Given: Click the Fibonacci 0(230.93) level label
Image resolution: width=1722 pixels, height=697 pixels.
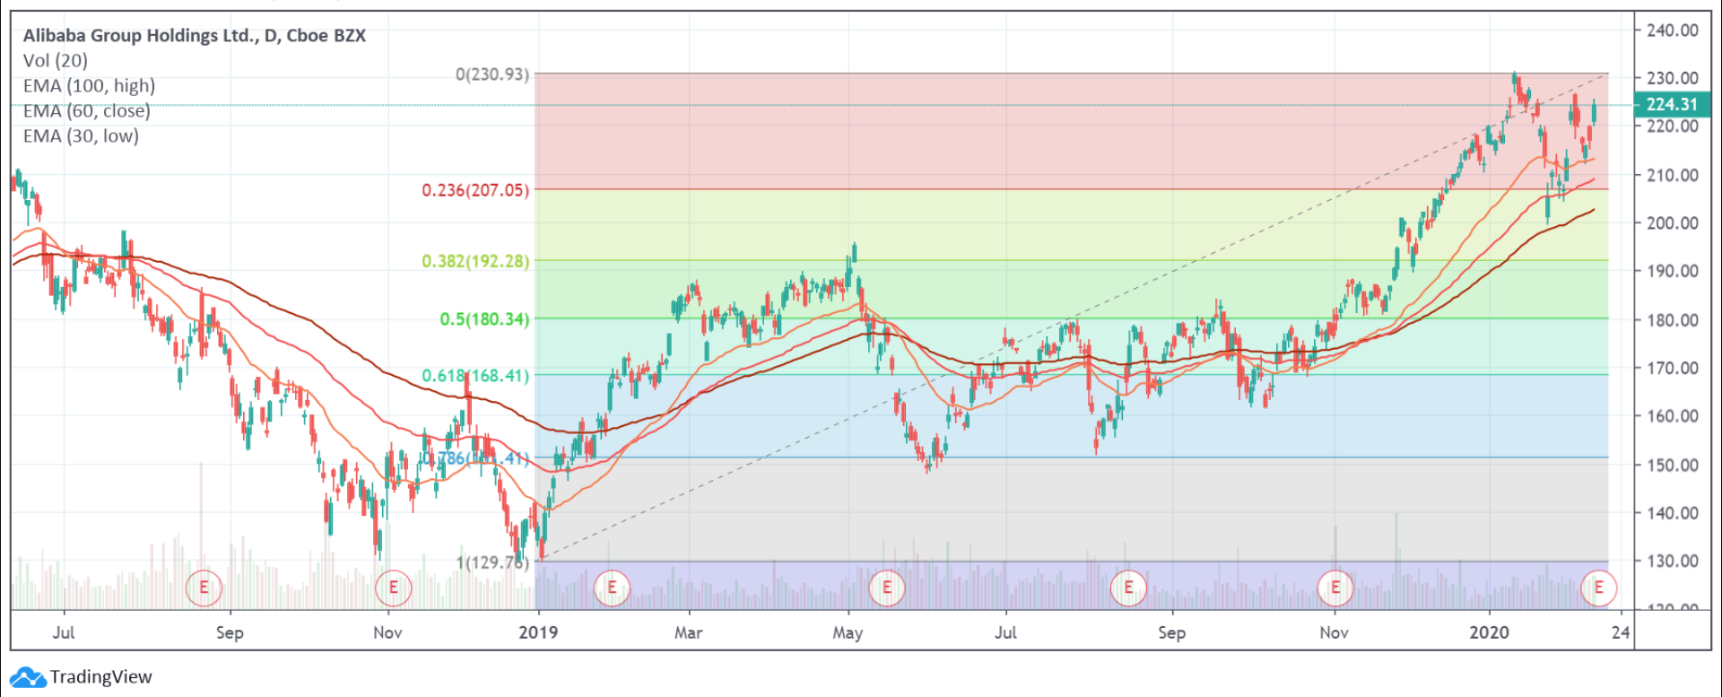Looking at the screenshot, I should (x=492, y=74).
